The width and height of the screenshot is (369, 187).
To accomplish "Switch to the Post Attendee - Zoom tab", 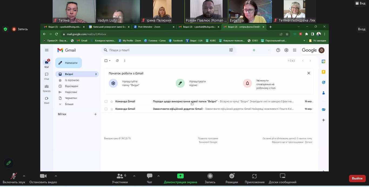I will pos(154,27).
